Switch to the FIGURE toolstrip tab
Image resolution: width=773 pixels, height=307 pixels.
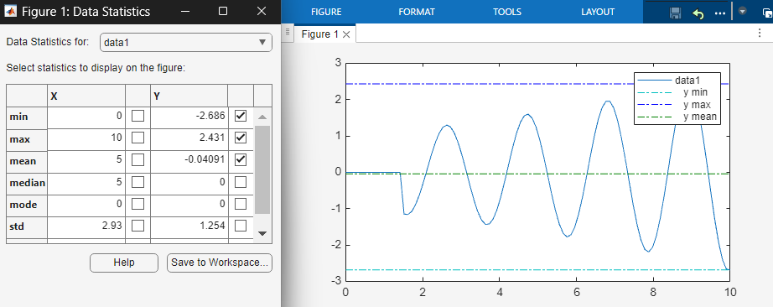(326, 12)
